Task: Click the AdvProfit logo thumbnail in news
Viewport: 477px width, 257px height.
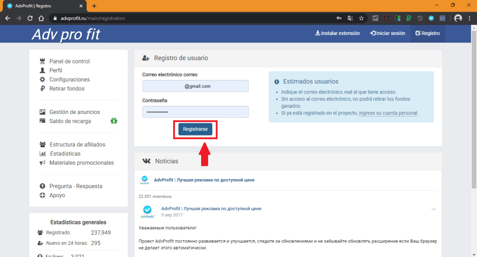Action: pyautogui.click(x=145, y=180)
